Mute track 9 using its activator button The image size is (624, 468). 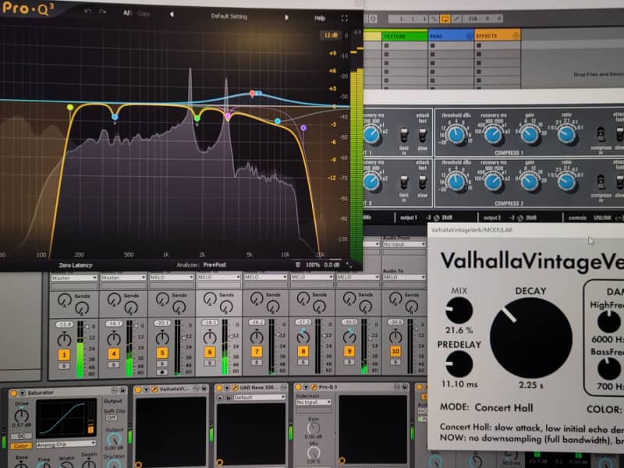[x=349, y=351]
